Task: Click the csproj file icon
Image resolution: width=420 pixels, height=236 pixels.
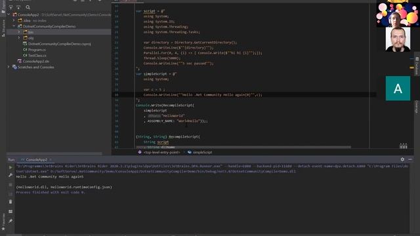Action: (25, 44)
